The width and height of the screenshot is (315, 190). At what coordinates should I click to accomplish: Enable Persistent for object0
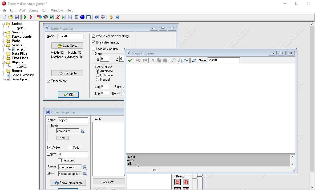click(60, 160)
